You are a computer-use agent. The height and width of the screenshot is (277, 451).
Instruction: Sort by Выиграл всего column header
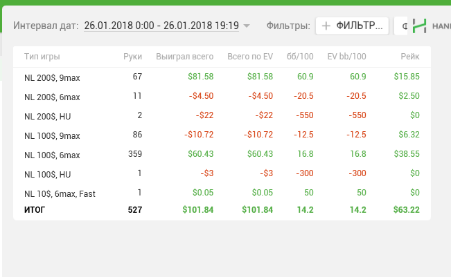(184, 57)
